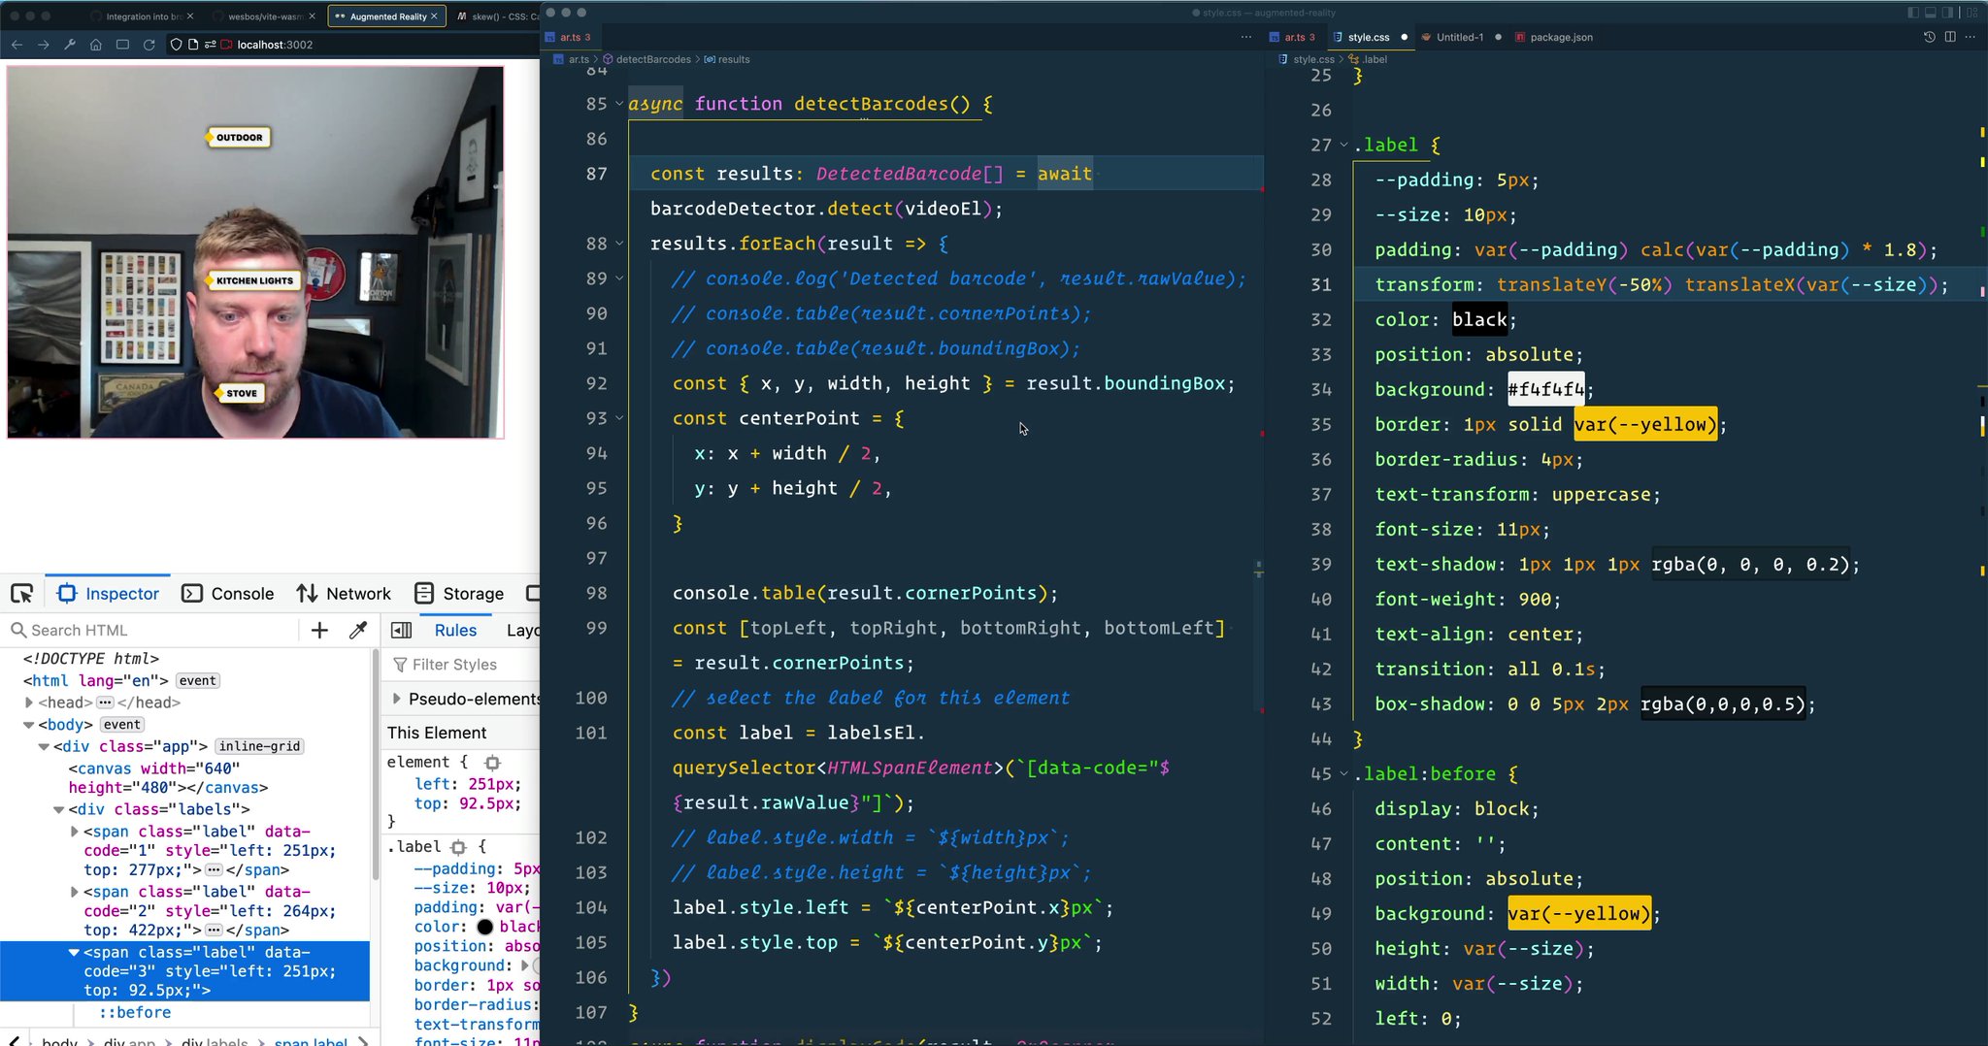Open the Timeline history icon beside the editor tabs
Screen dimensions: 1988x1046
coord(1927,37)
